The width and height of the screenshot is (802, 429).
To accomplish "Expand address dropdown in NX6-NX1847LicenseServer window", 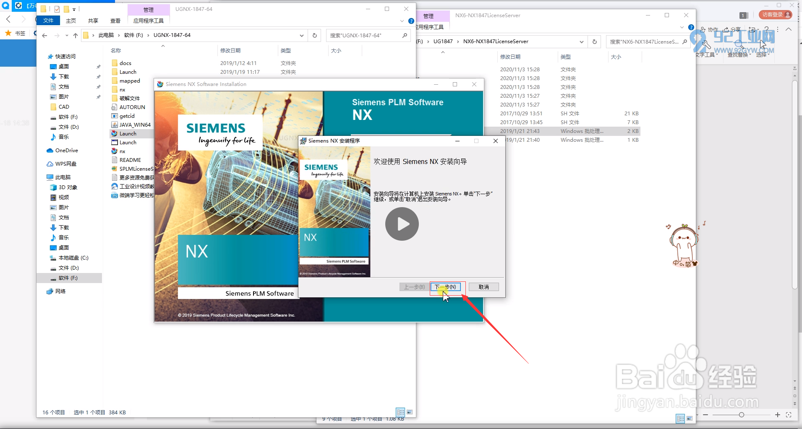I will click(581, 42).
